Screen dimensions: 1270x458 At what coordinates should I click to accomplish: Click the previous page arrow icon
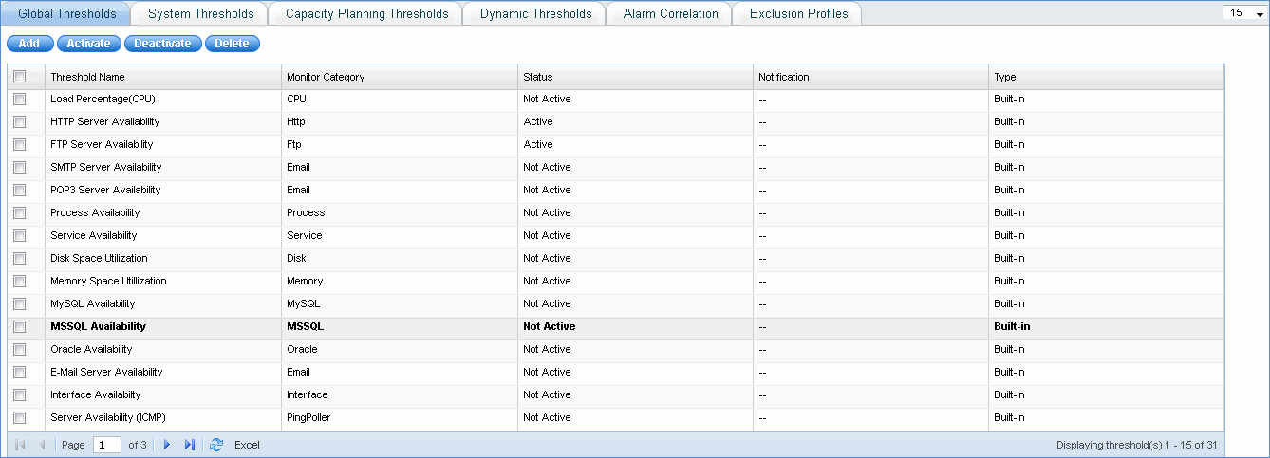(42, 445)
